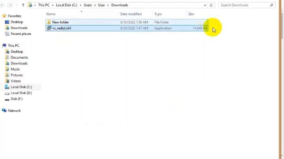
Task: Select Disk (F:) in sidebar
Action: click(x=17, y=99)
